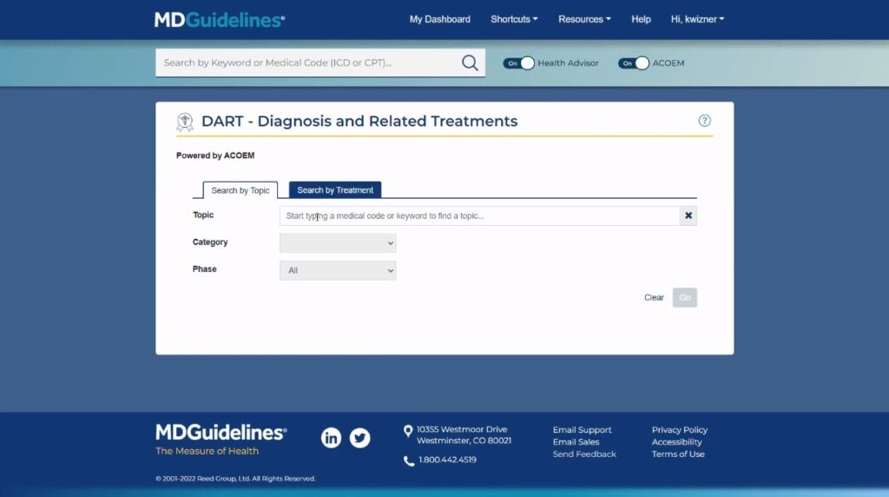889x497 pixels.
Task: Click the DART medical badge icon
Action: (x=185, y=122)
